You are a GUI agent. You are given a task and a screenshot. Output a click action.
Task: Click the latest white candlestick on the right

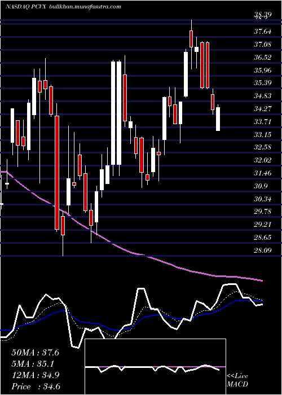coord(218,118)
